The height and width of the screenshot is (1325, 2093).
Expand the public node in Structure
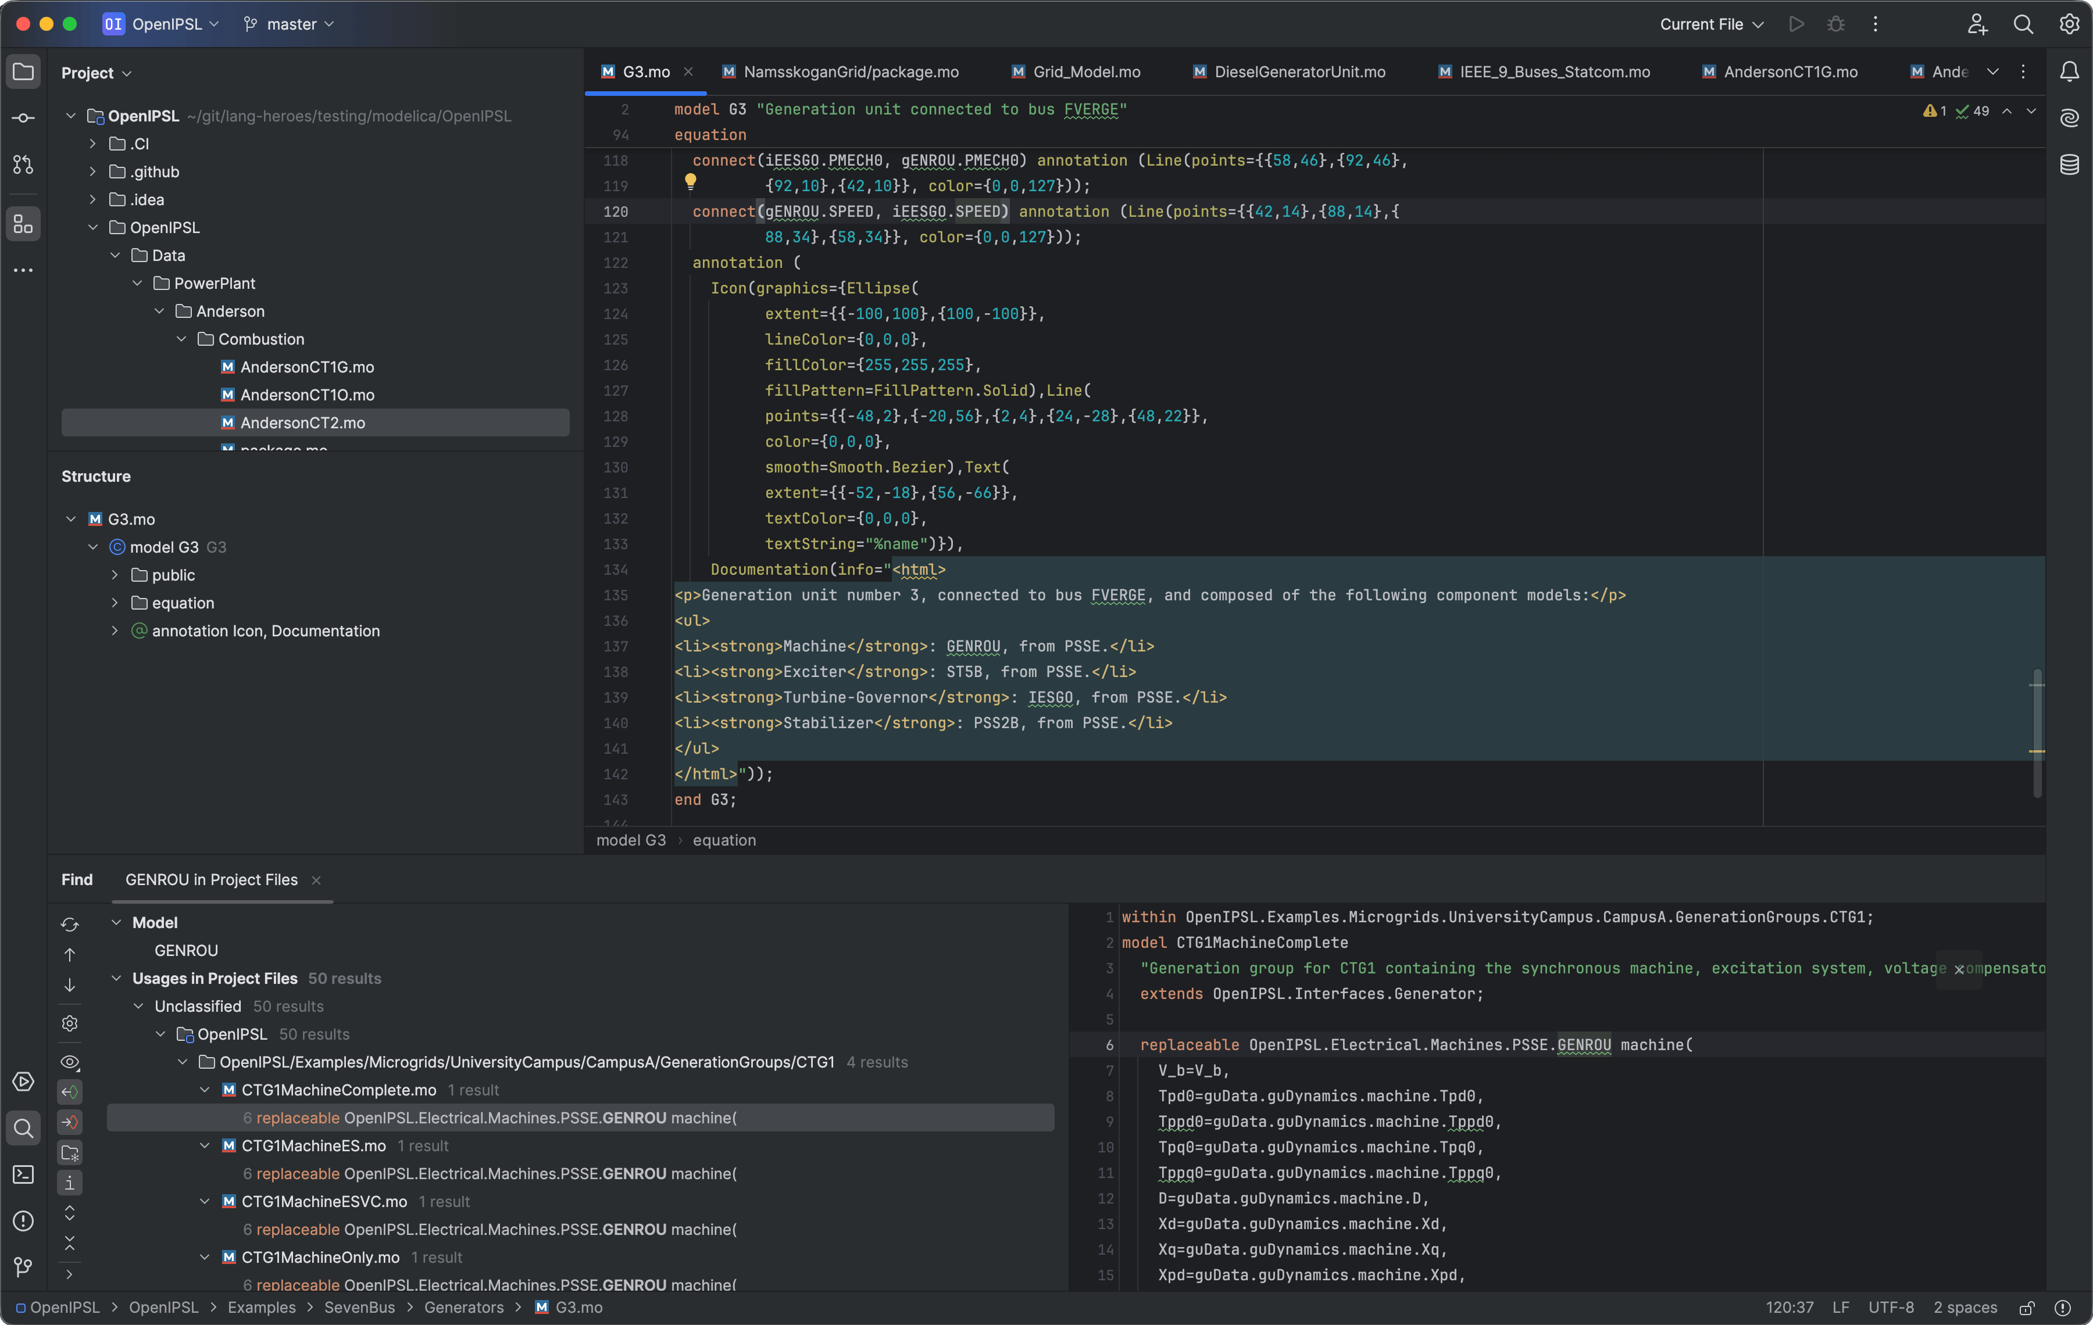point(115,575)
